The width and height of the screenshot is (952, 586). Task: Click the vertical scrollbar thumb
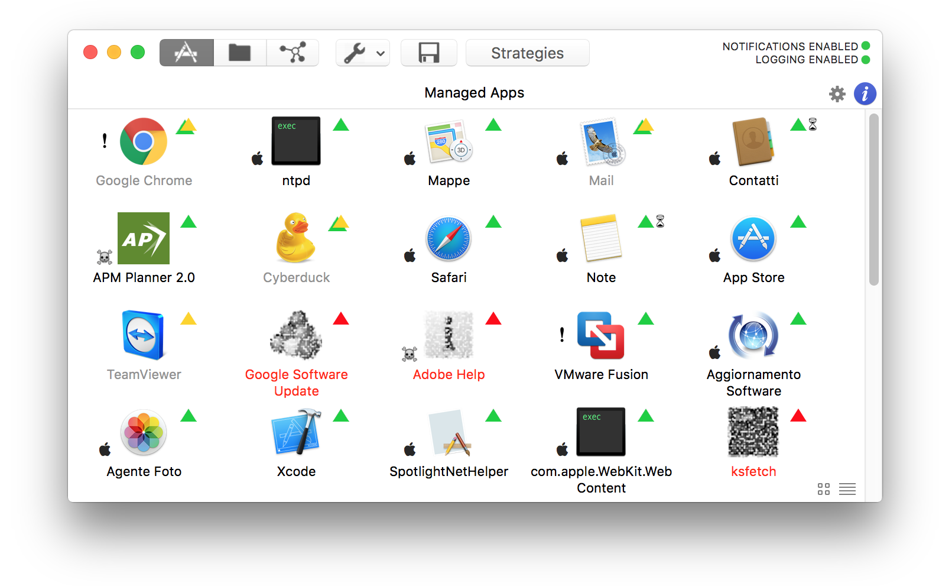coord(873,200)
